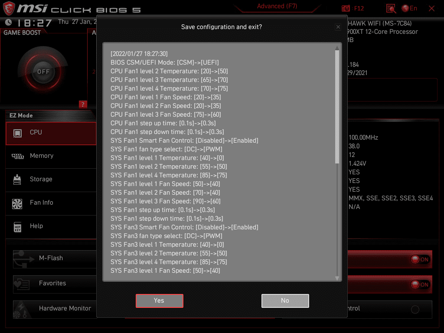Open the En language selector
444x333 pixels.
coord(409,9)
